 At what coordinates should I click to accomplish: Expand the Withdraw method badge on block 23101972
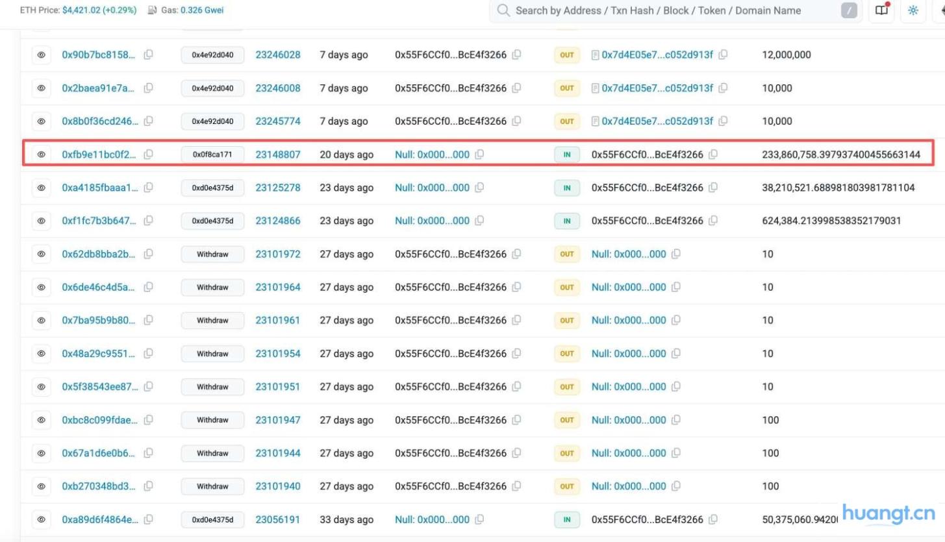tap(212, 254)
